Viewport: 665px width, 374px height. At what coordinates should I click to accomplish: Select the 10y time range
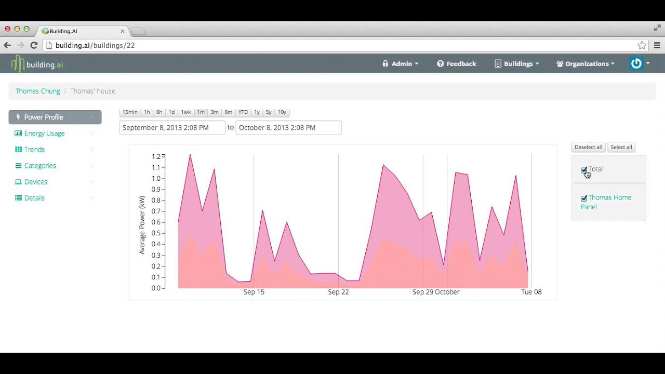point(282,112)
